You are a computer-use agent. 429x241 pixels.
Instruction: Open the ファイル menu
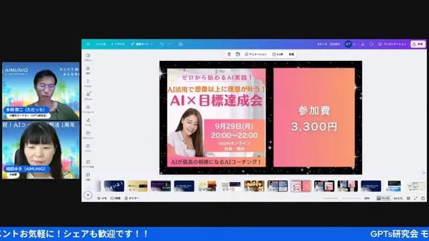(x=101, y=44)
